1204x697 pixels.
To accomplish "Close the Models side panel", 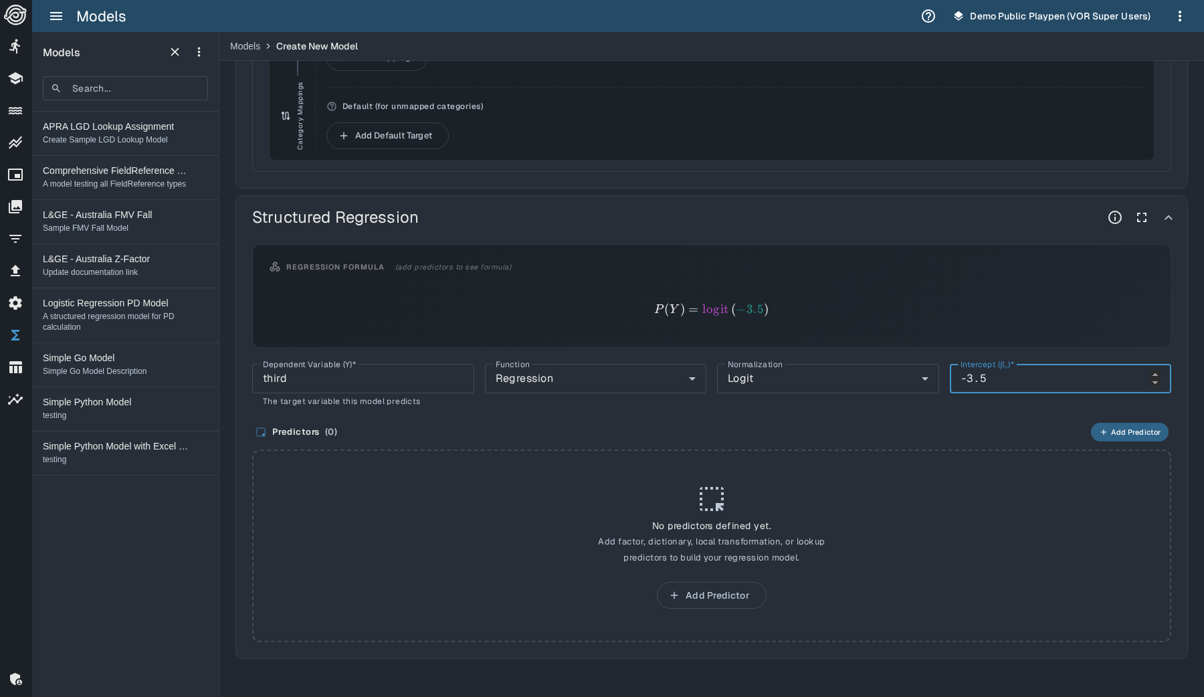I will (175, 52).
